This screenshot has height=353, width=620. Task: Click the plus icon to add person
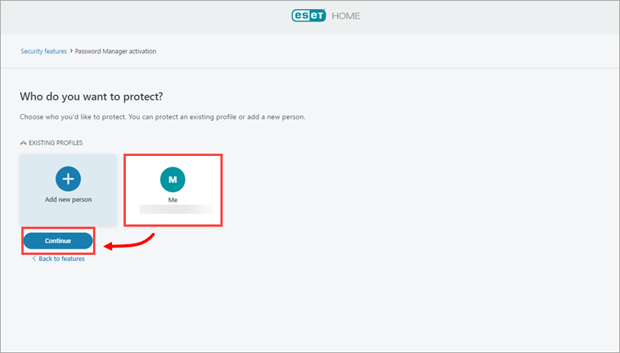pos(68,179)
